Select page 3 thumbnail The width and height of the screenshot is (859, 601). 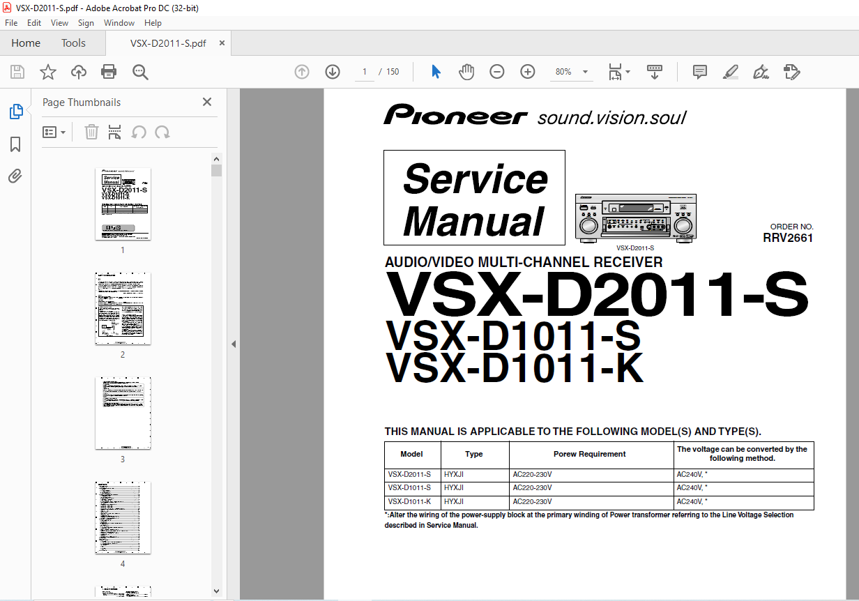click(123, 413)
